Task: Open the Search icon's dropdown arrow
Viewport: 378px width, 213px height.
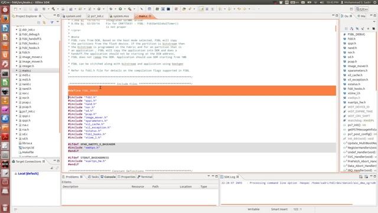Action: [x=134, y=9]
